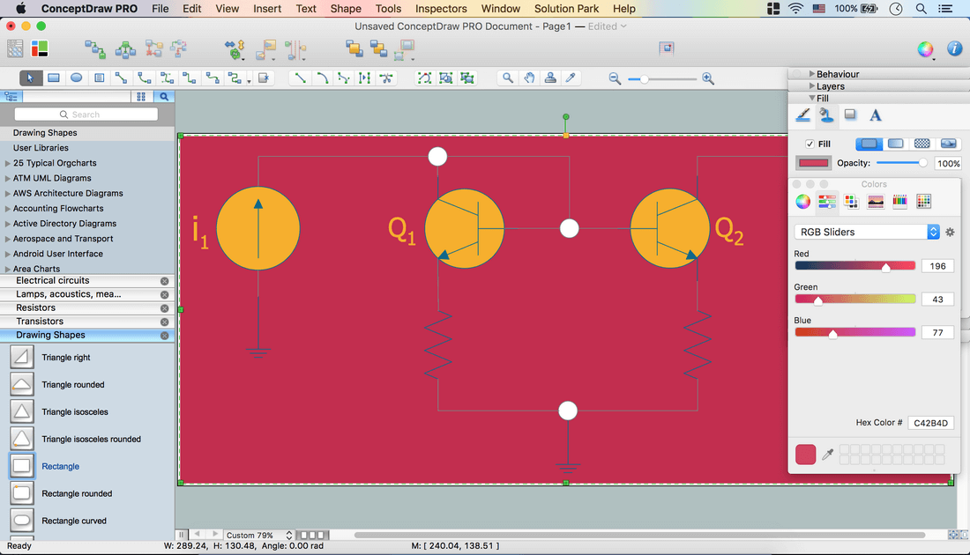Viewport: 970px width, 555px height.
Task: Select the ellipse drawing tool
Action: point(77,78)
